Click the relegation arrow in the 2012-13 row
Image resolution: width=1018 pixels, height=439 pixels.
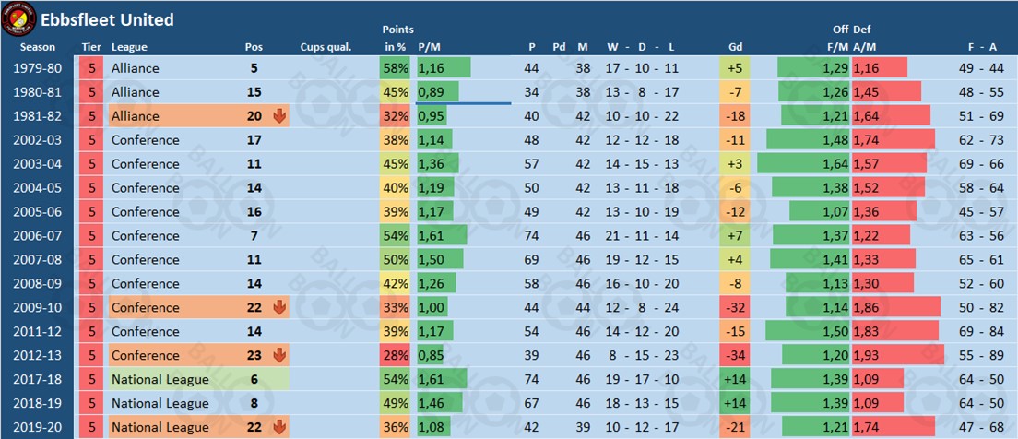pyautogui.click(x=279, y=355)
